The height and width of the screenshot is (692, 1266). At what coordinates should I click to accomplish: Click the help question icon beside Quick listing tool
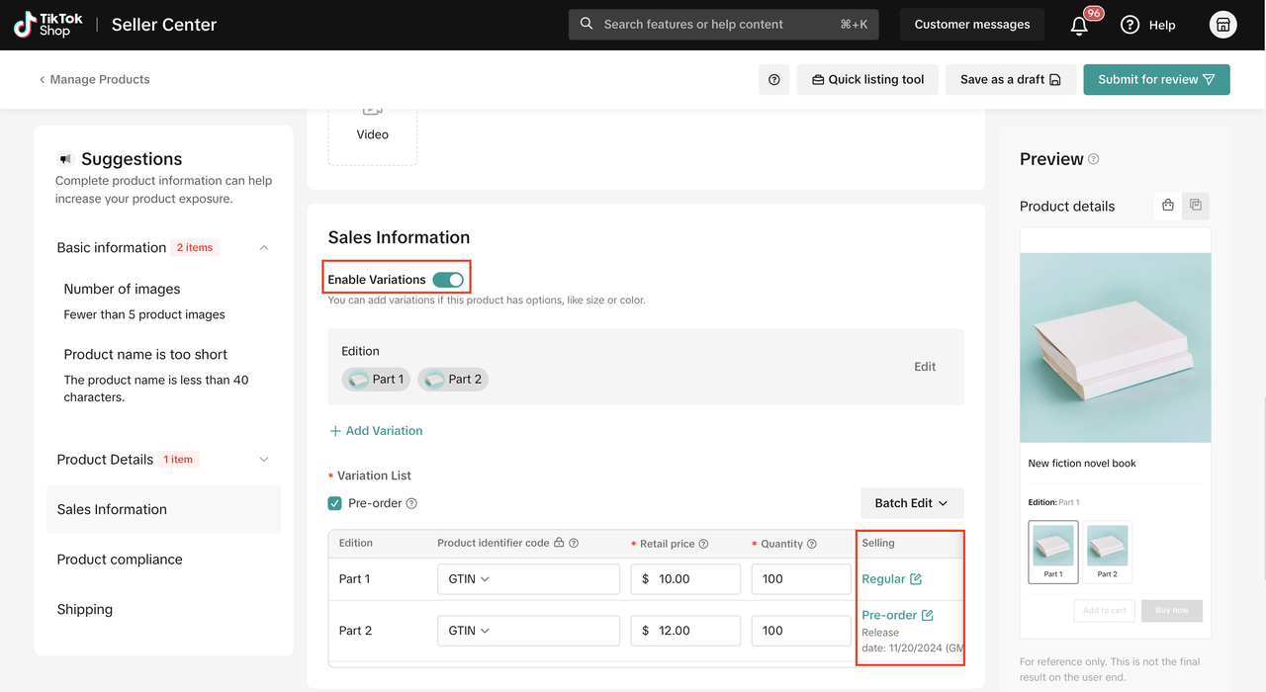773,80
